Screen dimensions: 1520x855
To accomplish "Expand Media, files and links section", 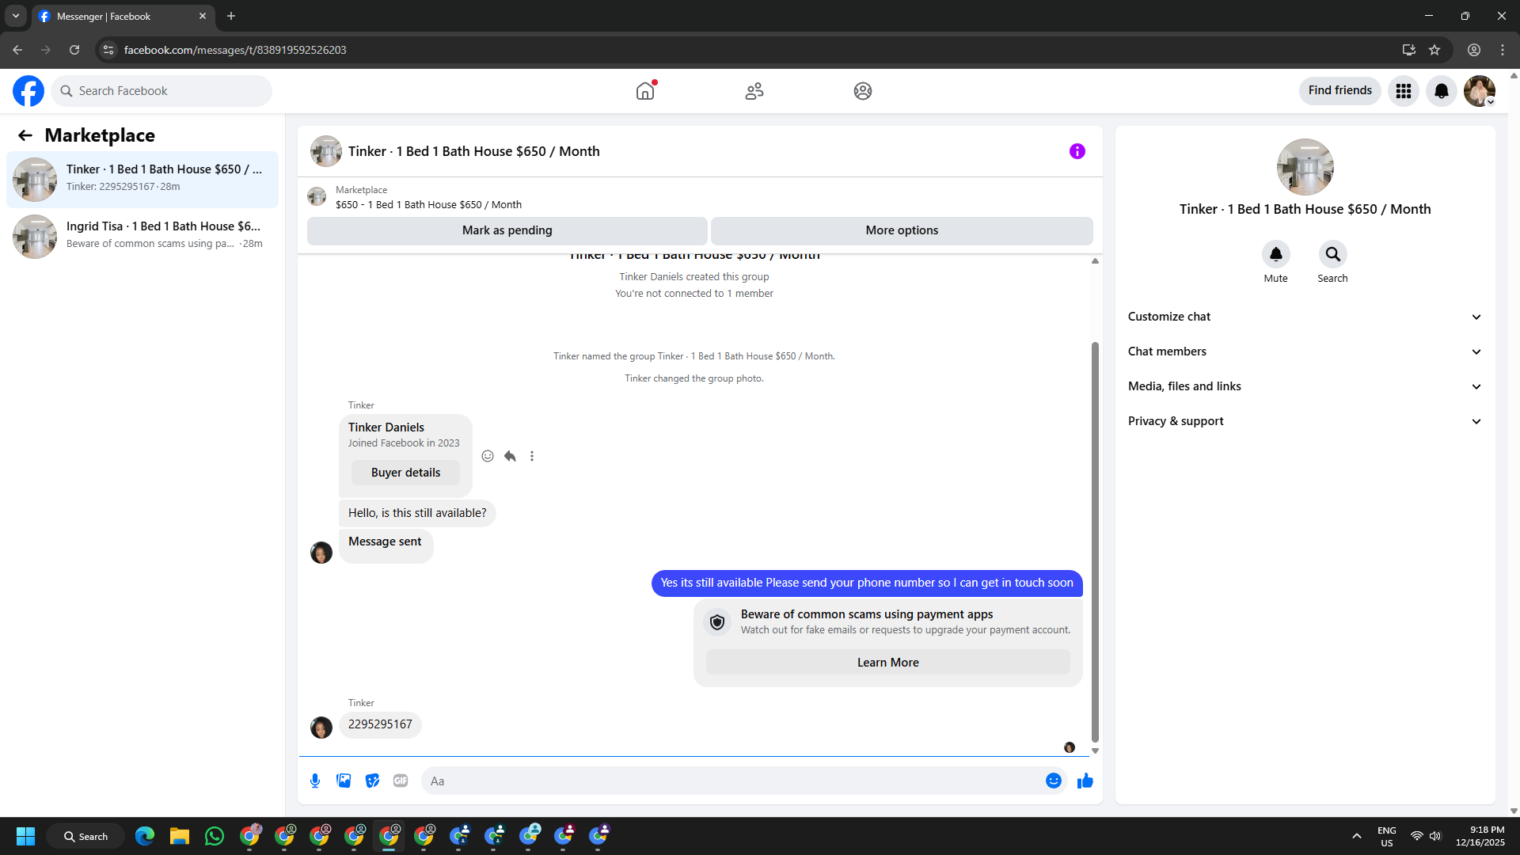I will 1305,386.
